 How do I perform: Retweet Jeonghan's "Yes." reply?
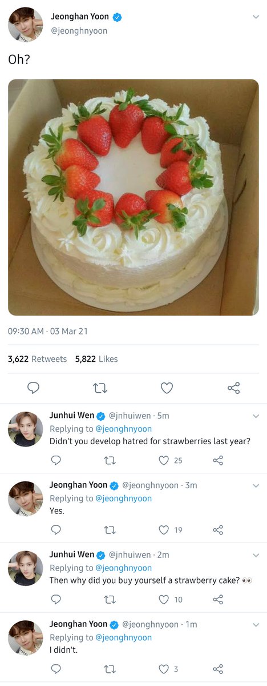point(110,530)
